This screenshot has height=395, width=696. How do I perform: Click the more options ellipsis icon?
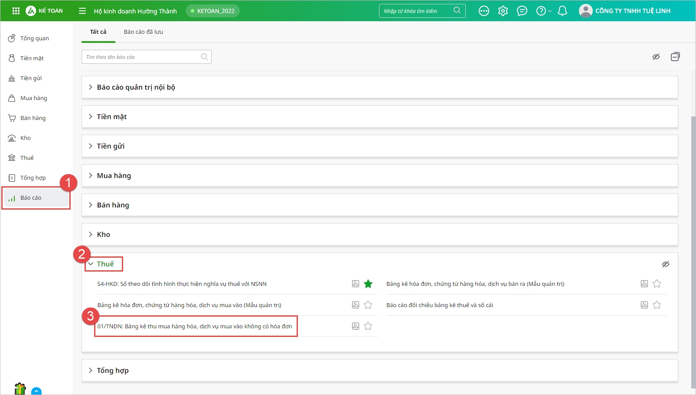pyautogui.click(x=484, y=11)
